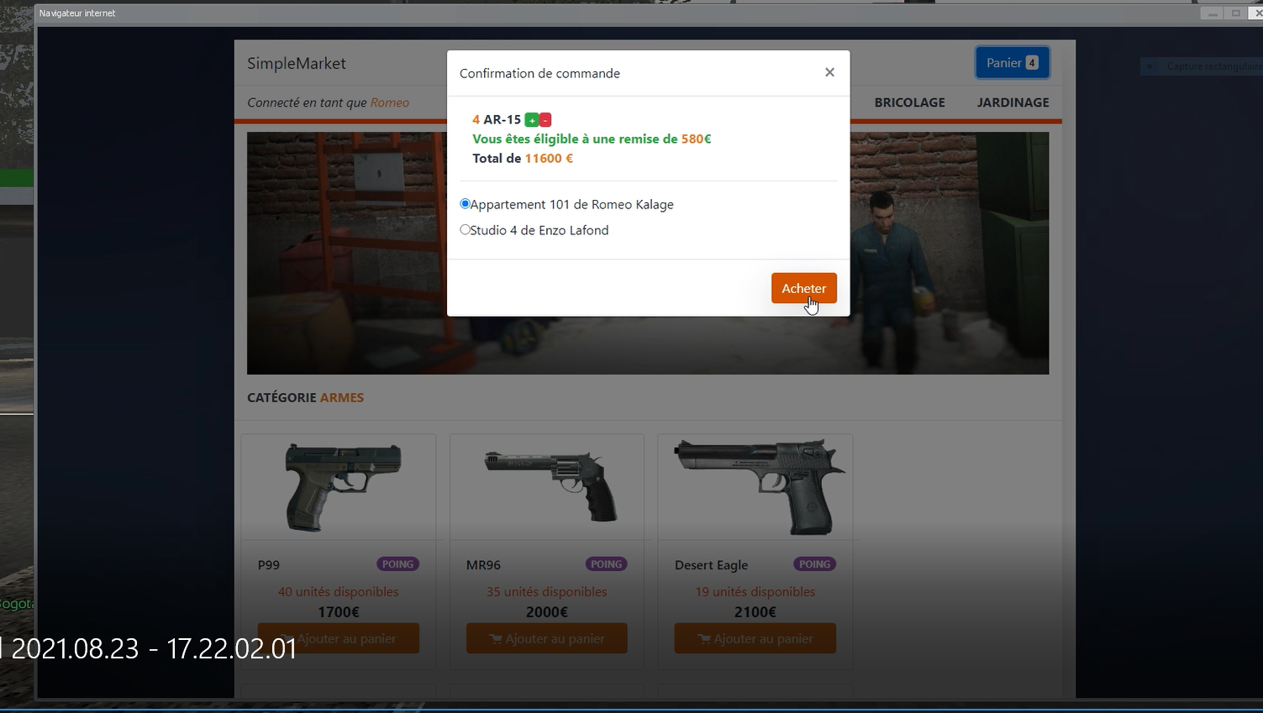Click the SimpleMarket logo
This screenshot has width=1263, height=713.
297,64
